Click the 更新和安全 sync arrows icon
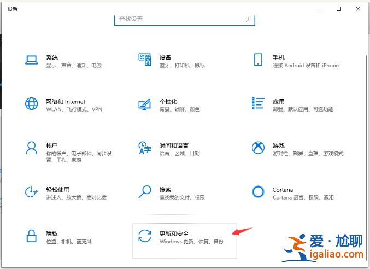Image resolution: width=370 pixels, height=269 pixels. (x=145, y=236)
